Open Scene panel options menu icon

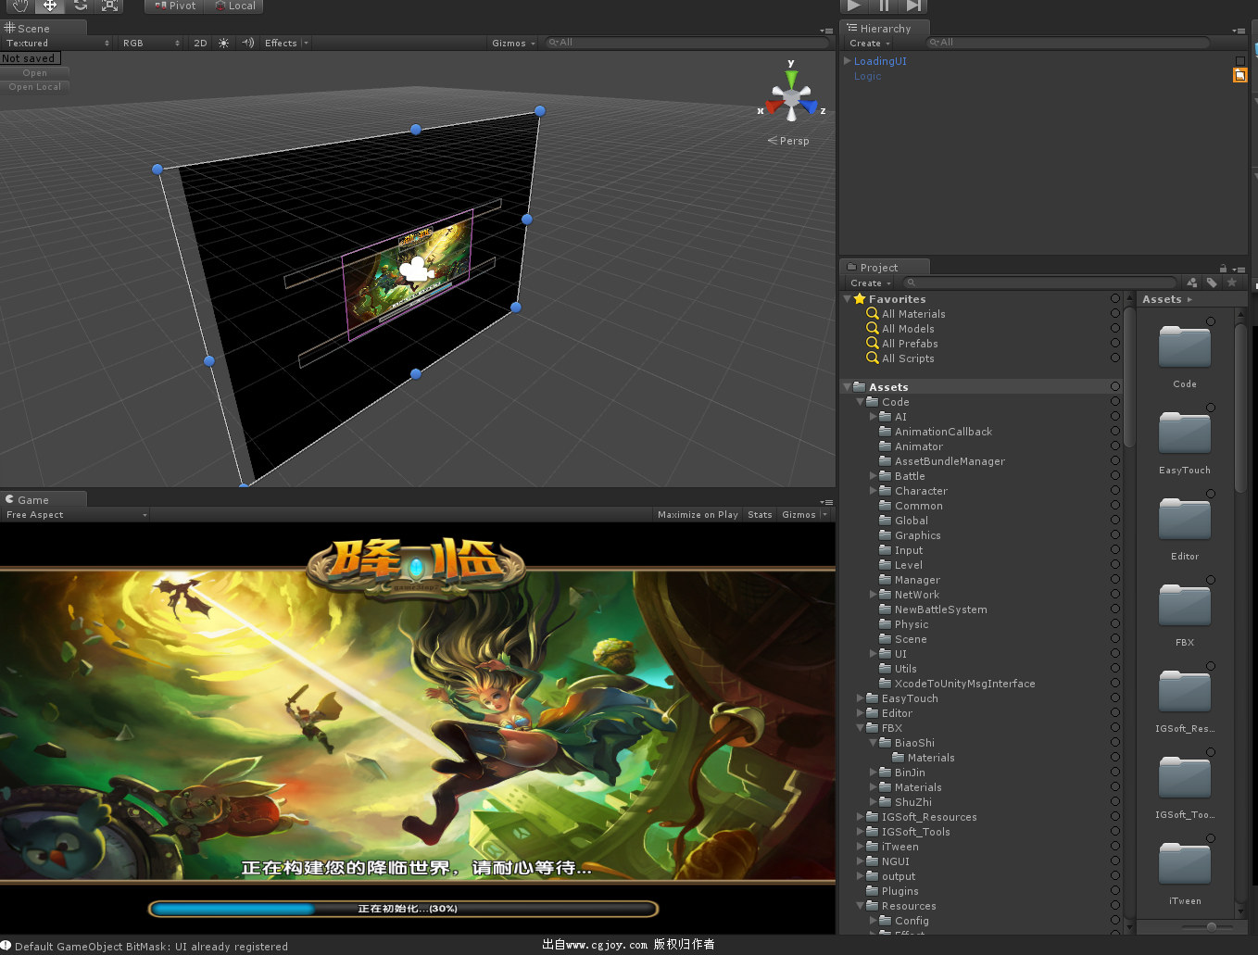tap(826, 31)
